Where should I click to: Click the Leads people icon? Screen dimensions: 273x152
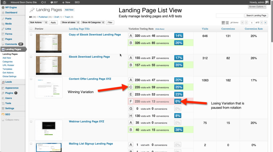3,82
